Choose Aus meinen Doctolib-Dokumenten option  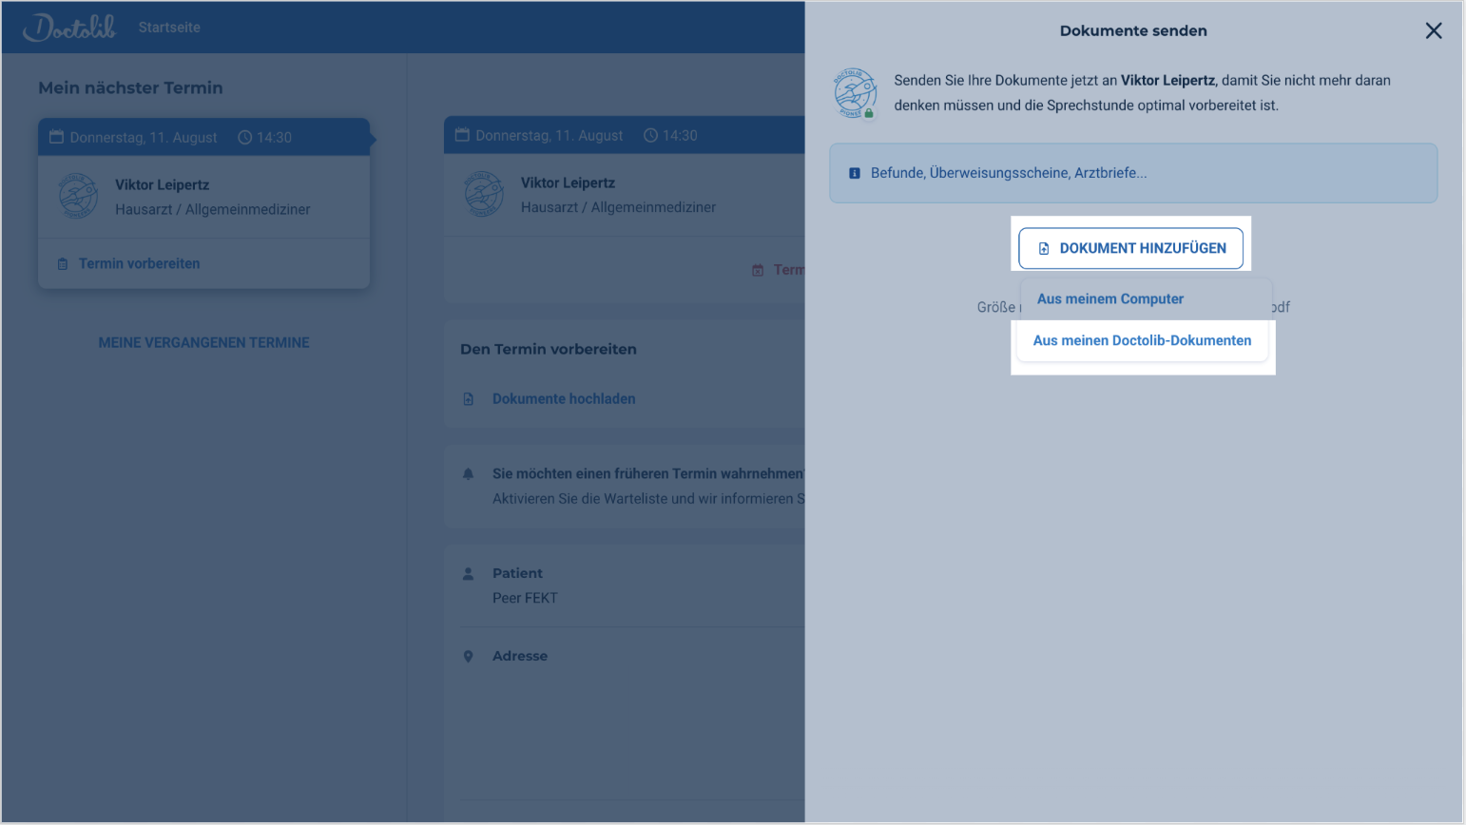pyautogui.click(x=1142, y=340)
